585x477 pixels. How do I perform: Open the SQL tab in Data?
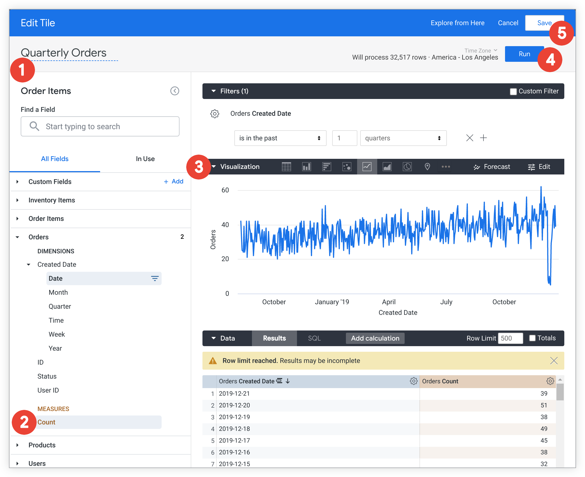(x=314, y=338)
